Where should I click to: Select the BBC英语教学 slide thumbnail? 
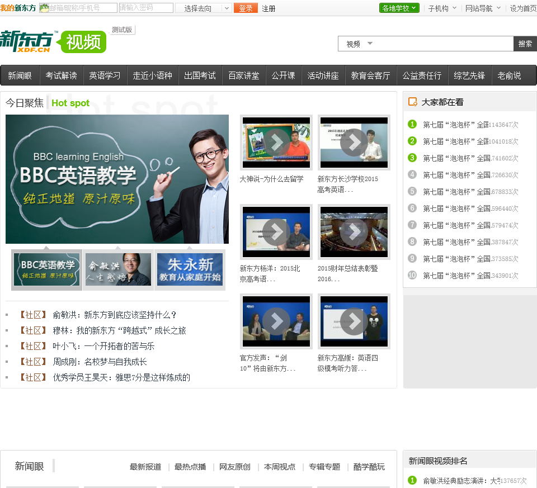click(46, 269)
